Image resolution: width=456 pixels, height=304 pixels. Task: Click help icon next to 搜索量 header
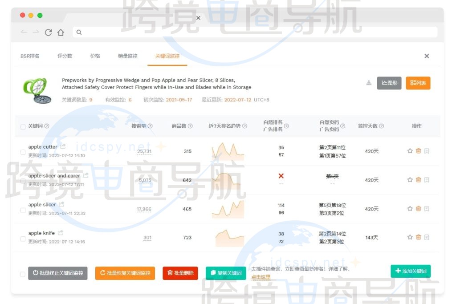[x=150, y=126]
